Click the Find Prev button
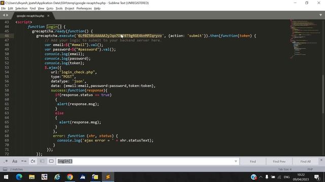This screenshot has width=325, height=182. click(x=279, y=161)
